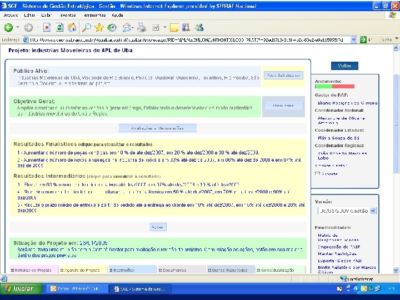Open Matriz de Responsabilidades link
Screen dimensions: 400x300
(338, 238)
